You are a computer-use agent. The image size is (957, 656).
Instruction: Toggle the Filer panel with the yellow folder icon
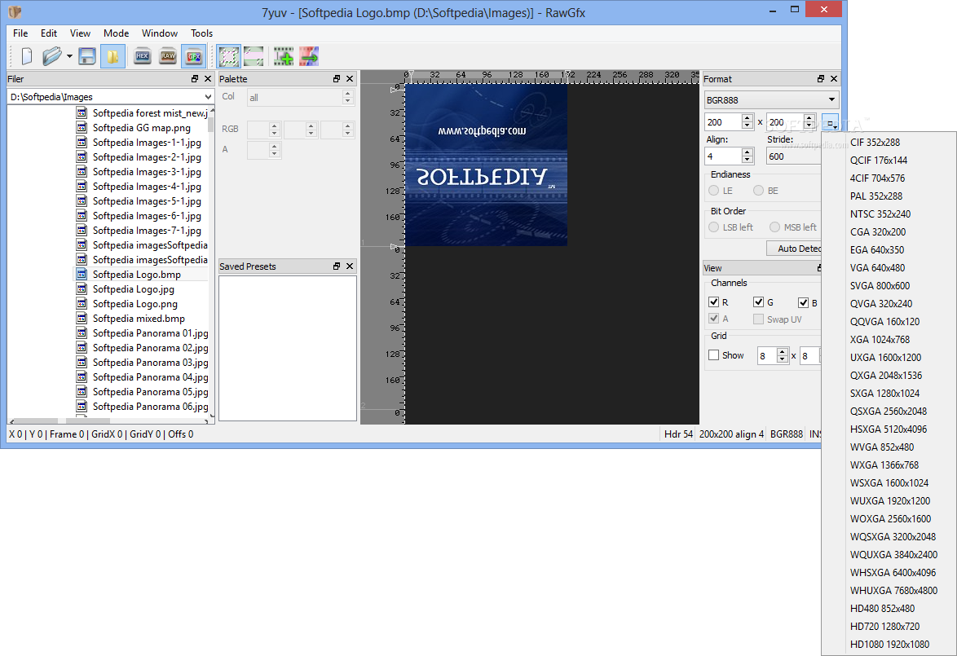click(x=113, y=57)
